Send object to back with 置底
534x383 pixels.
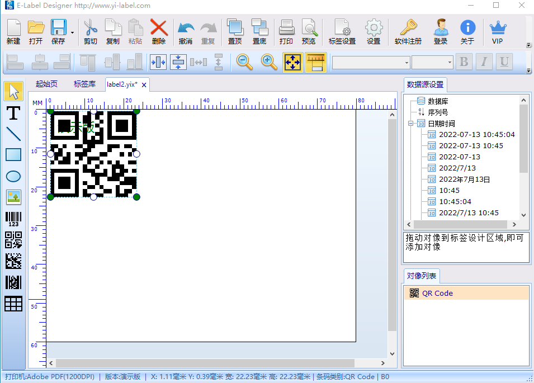[x=259, y=31]
